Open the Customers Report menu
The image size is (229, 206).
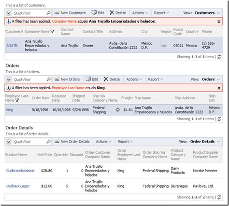161,13
